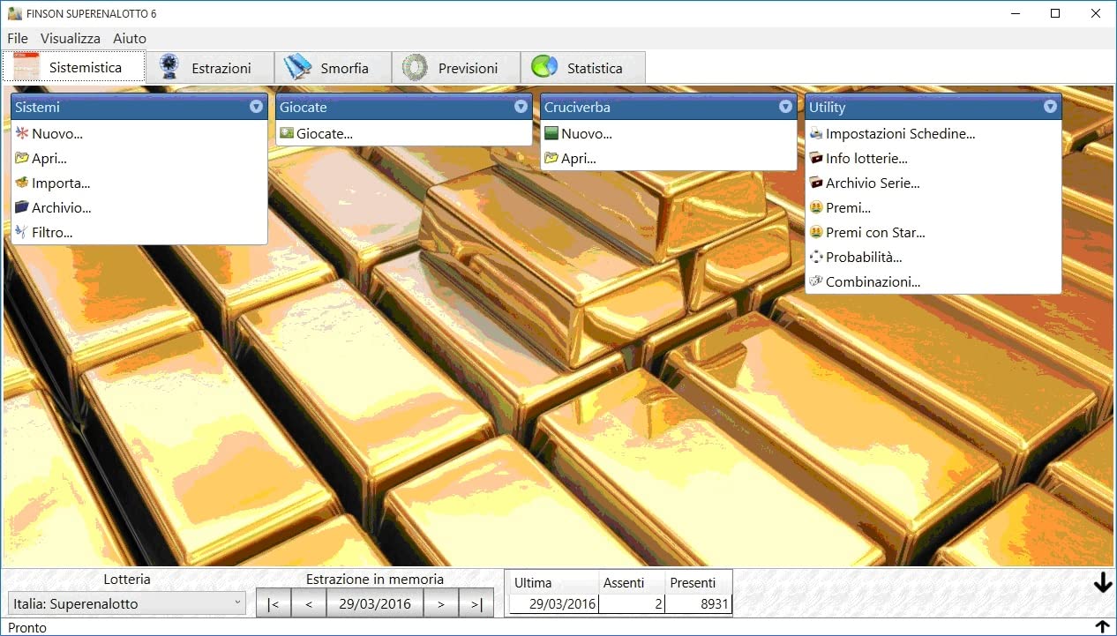Switch to the Smorfia tab
The width and height of the screenshot is (1117, 636).
[333, 68]
